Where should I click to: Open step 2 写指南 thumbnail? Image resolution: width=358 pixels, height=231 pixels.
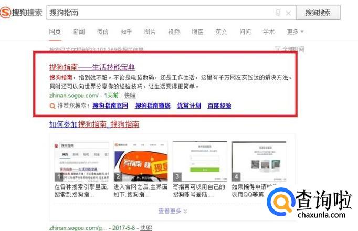[x=141, y=161]
